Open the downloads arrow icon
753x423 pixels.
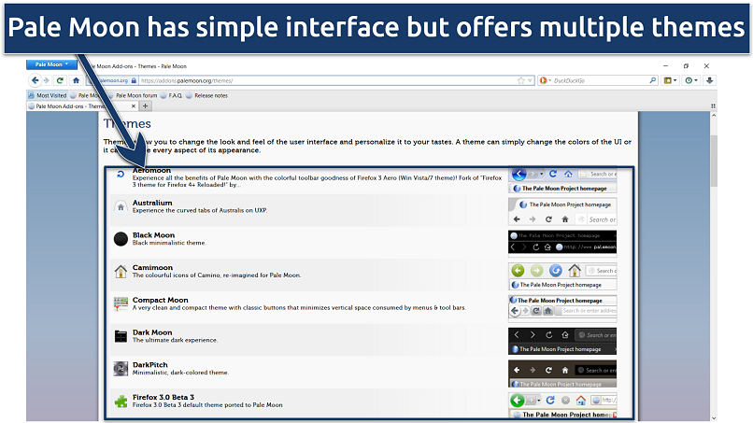point(710,81)
